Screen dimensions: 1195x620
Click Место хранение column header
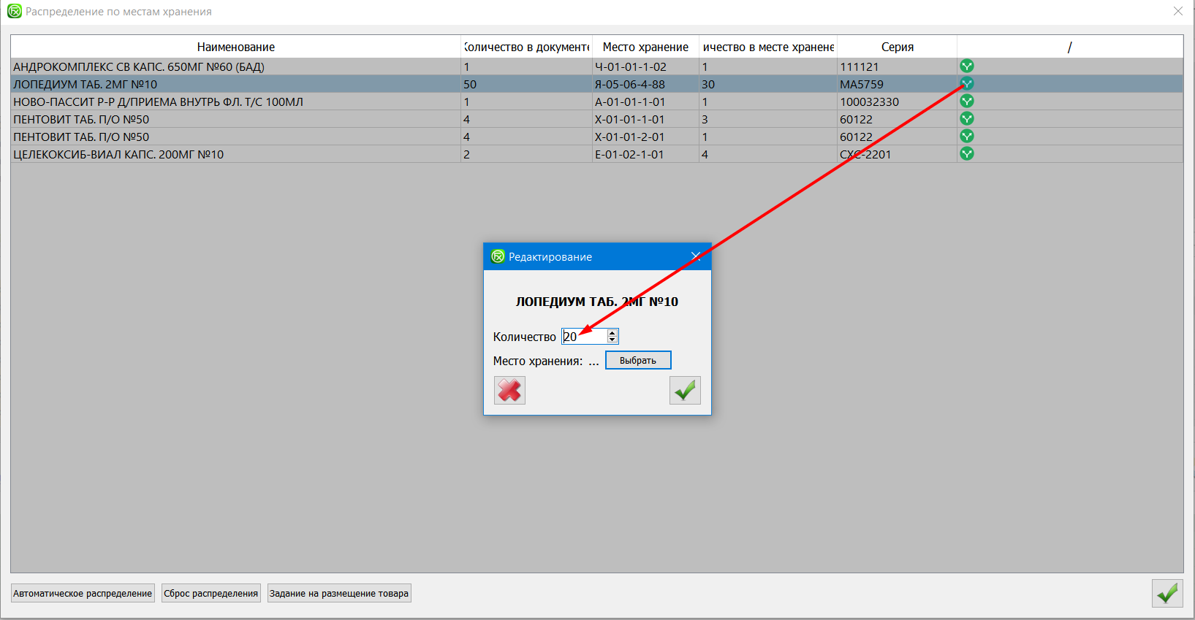645,47
